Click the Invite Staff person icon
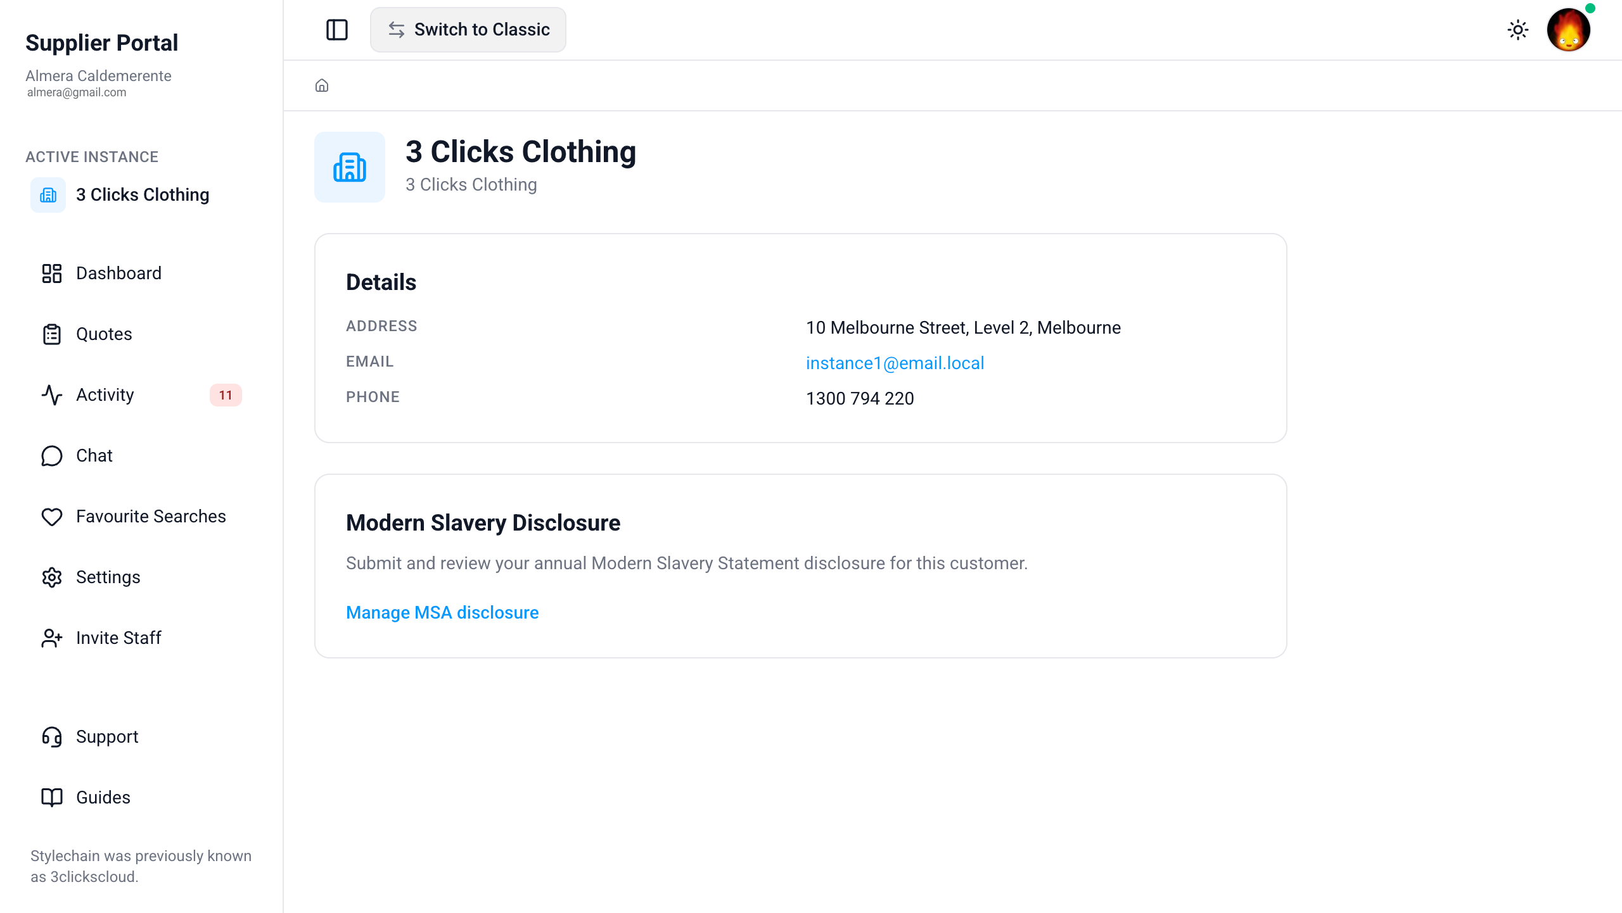The height and width of the screenshot is (913, 1622). [x=52, y=638]
